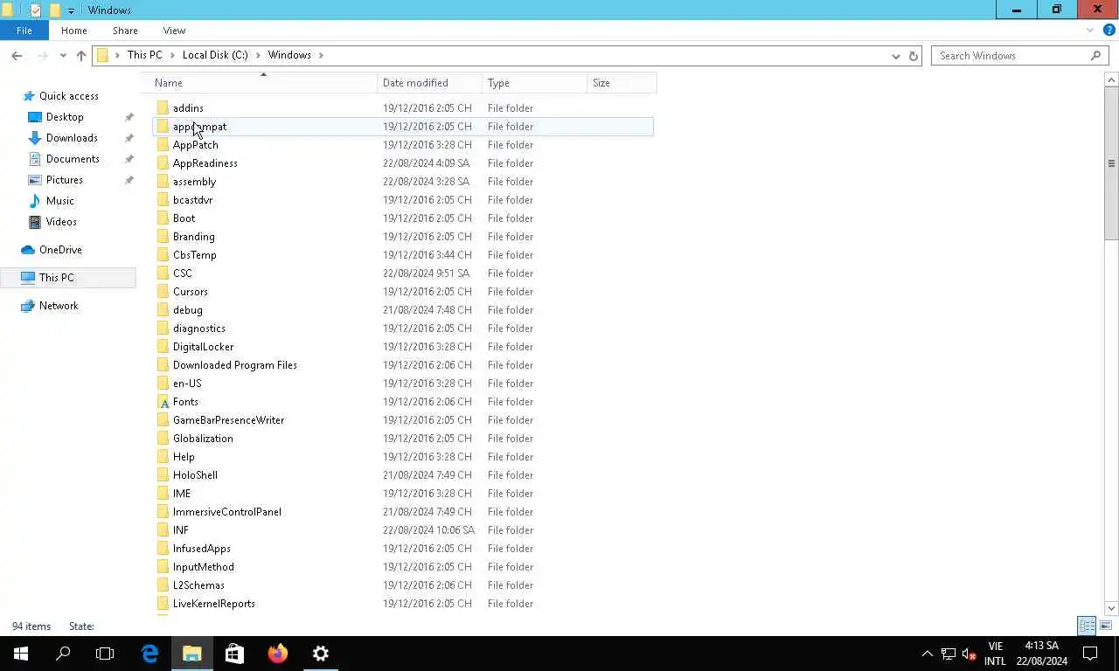The height and width of the screenshot is (671, 1119).
Task: Click This PC breadcrumb in address bar
Action: (144, 55)
